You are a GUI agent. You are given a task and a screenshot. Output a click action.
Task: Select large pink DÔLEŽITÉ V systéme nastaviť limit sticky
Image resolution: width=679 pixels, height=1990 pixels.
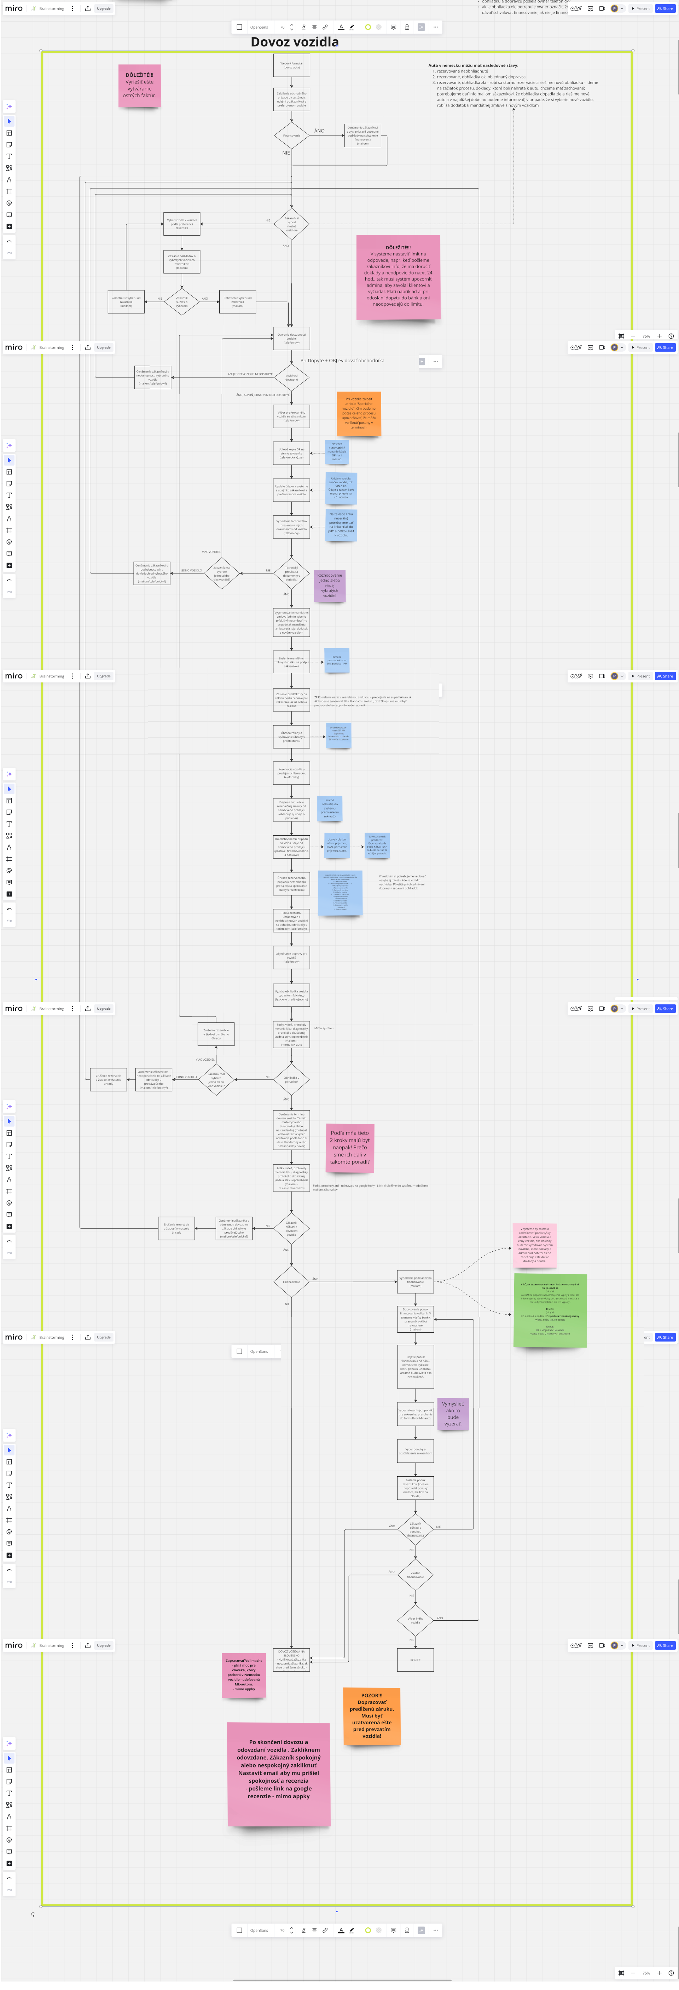[399, 277]
